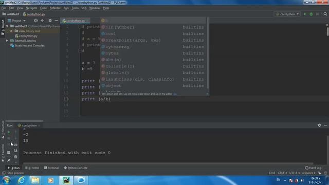Choose abs(o) completion suggestion
Screen dimensions: 329x185
click(153, 60)
